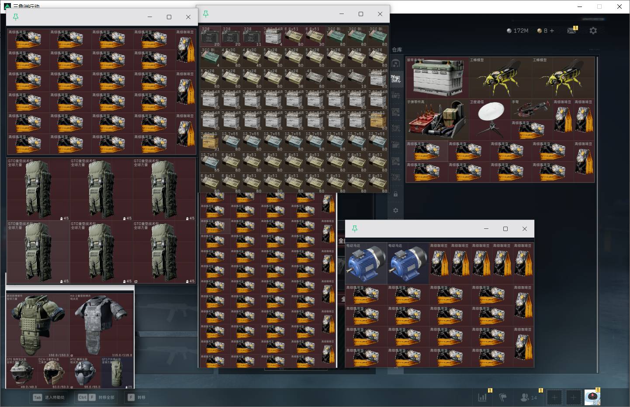Click the 172M currency balance
This screenshot has width=630, height=407.
tap(517, 31)
